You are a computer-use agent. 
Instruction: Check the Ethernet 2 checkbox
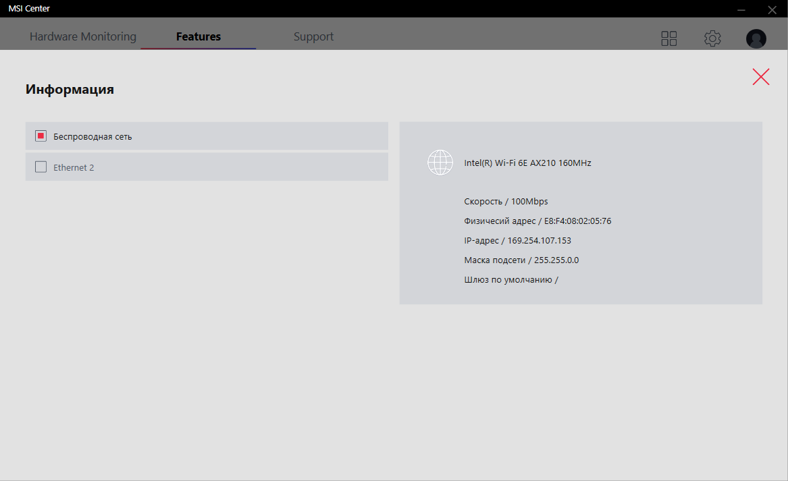pos(41,167)
